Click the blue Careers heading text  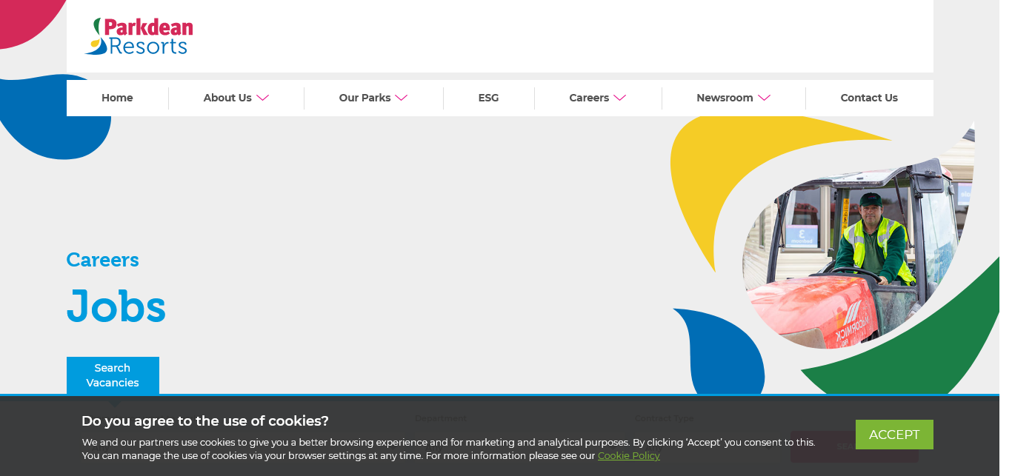pyautogui.click(x=102, y=260)
